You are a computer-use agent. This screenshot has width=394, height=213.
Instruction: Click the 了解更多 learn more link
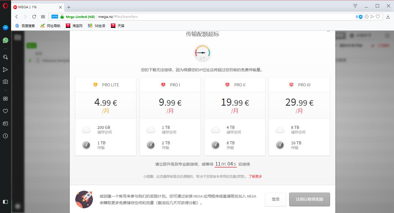(255, 176)
